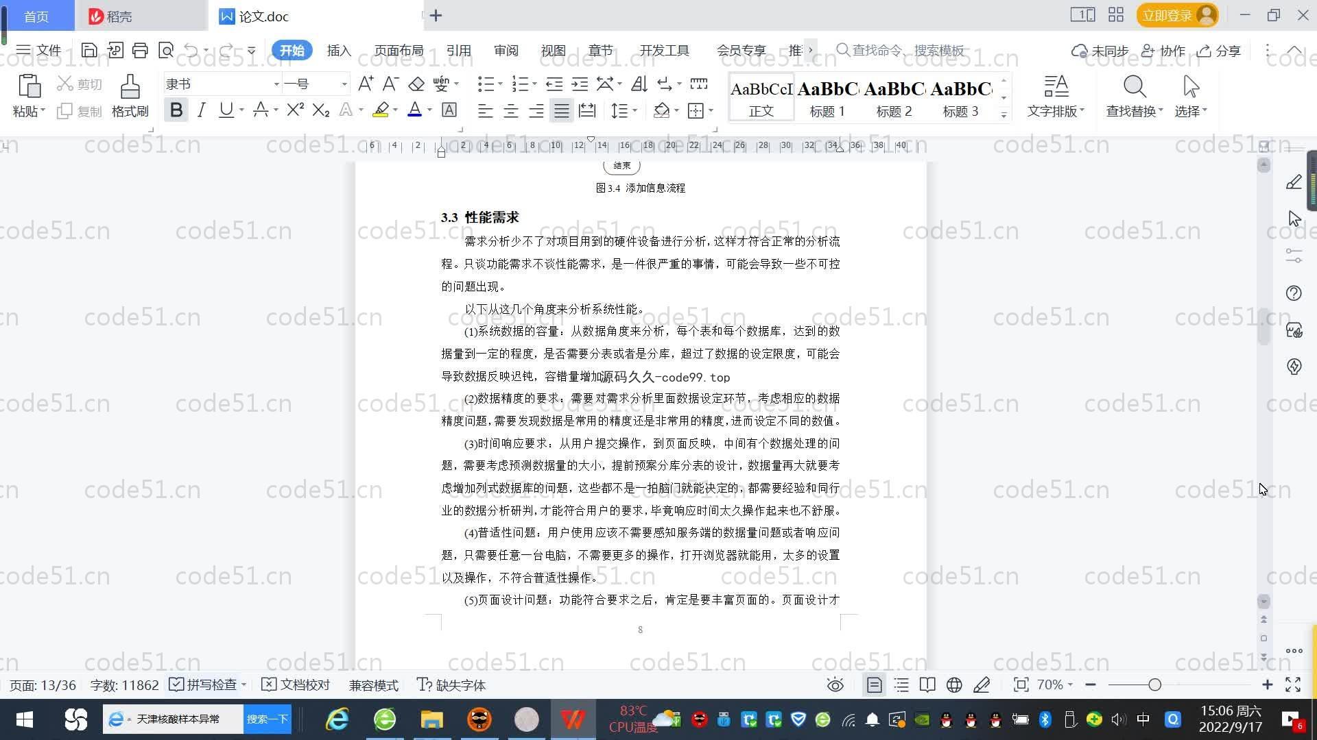Open the 审阅 ribbon tab

506,51
